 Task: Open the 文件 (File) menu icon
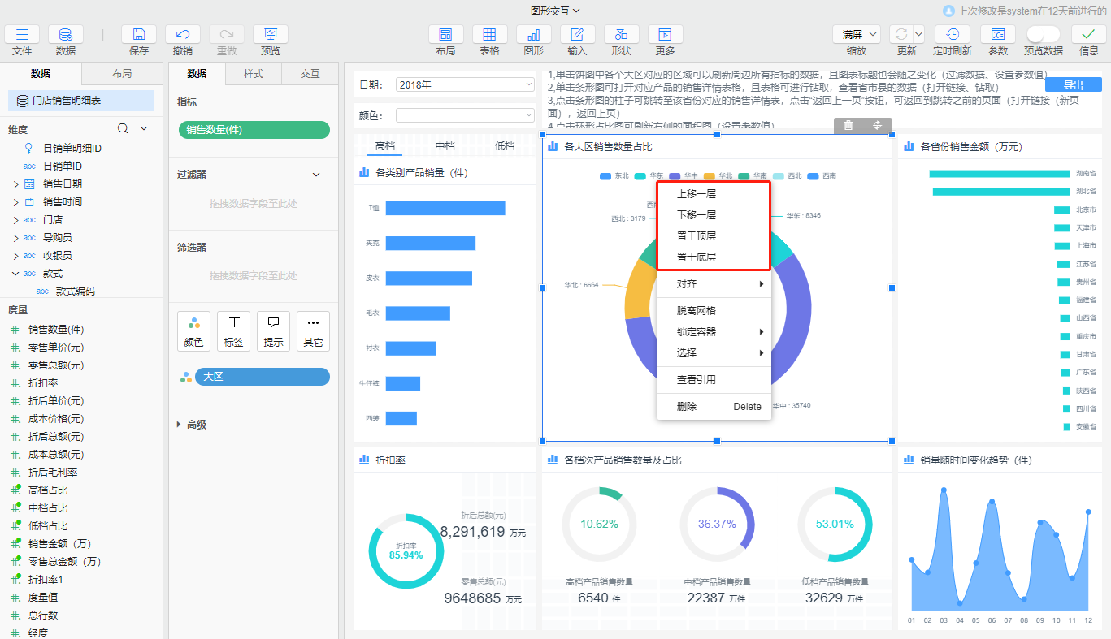(x=22, y=34)
